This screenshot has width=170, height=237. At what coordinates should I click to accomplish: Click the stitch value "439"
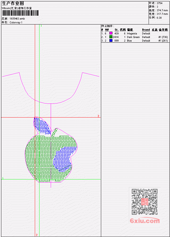(117, 33)
